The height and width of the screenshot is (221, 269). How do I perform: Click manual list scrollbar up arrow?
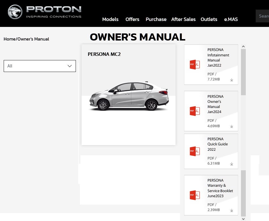243,46
